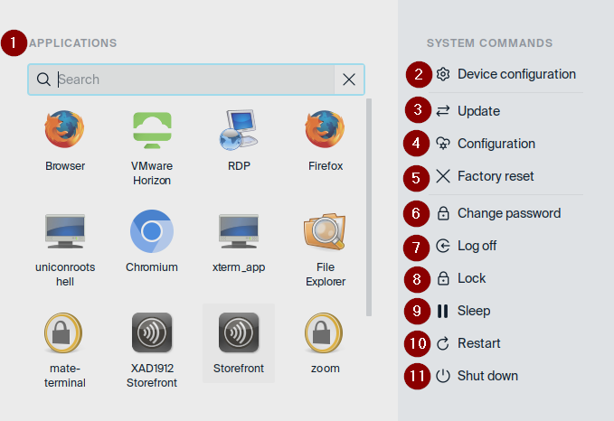Select Shut down command
This screenshot has height=421, width=614.
[x=487, y=376]
